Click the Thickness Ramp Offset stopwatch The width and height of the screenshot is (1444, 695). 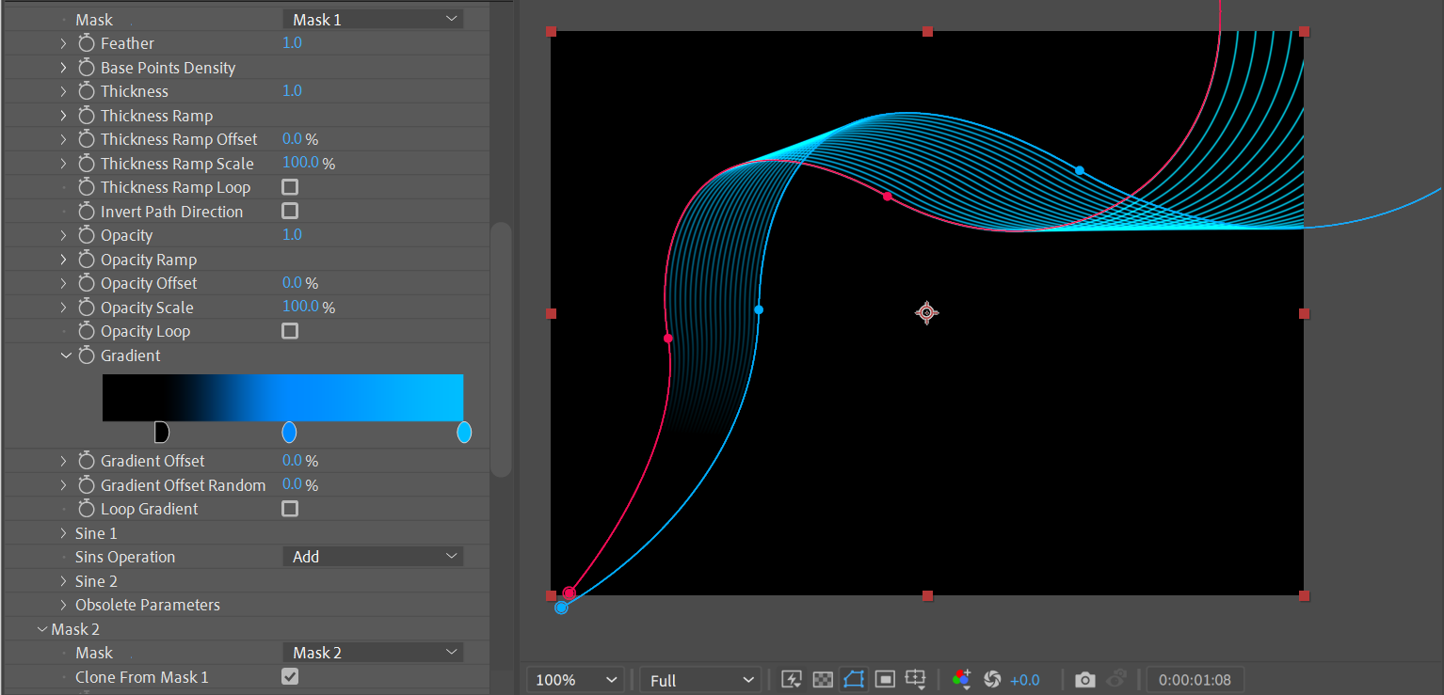click(x=87, y=139)
